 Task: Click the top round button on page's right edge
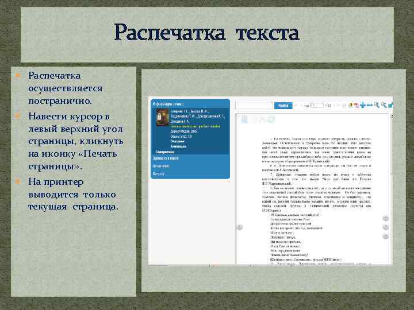tap(386, 218)
